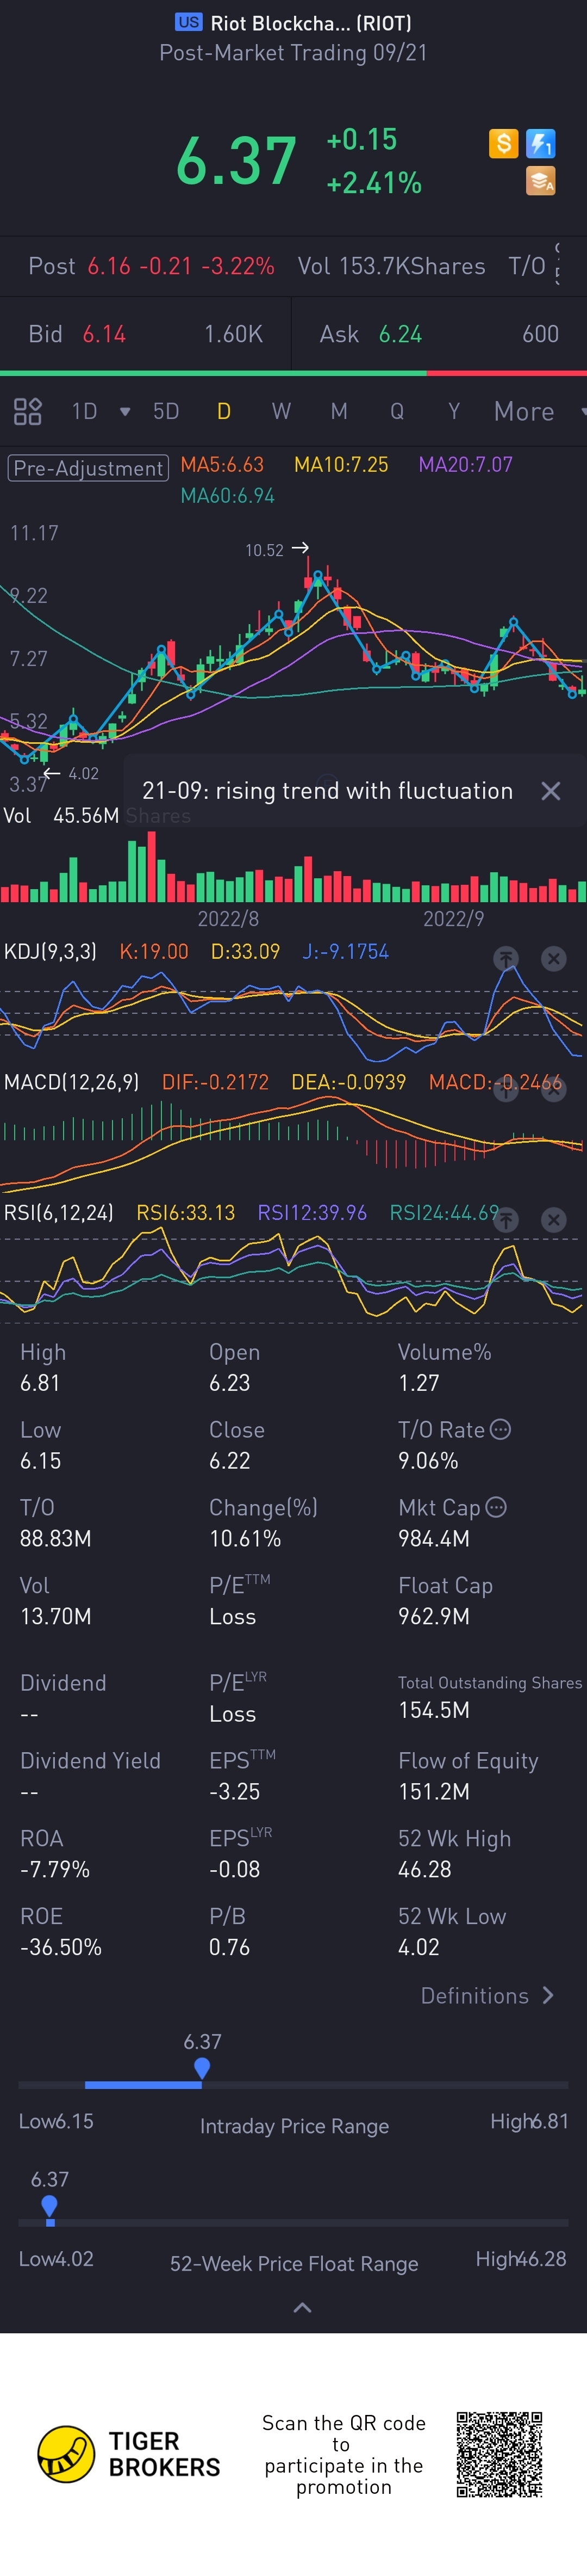
Task: Tap the bid/ask ratio bar
Action: (x=293, y=373)
